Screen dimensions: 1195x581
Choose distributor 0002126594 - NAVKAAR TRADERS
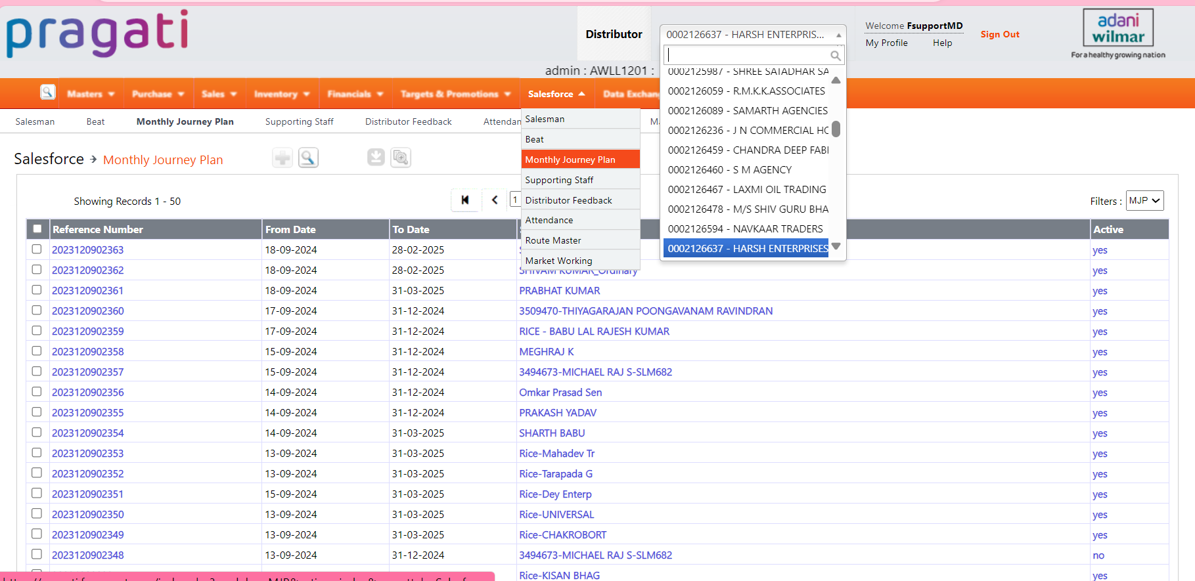[x=748, y=228]
